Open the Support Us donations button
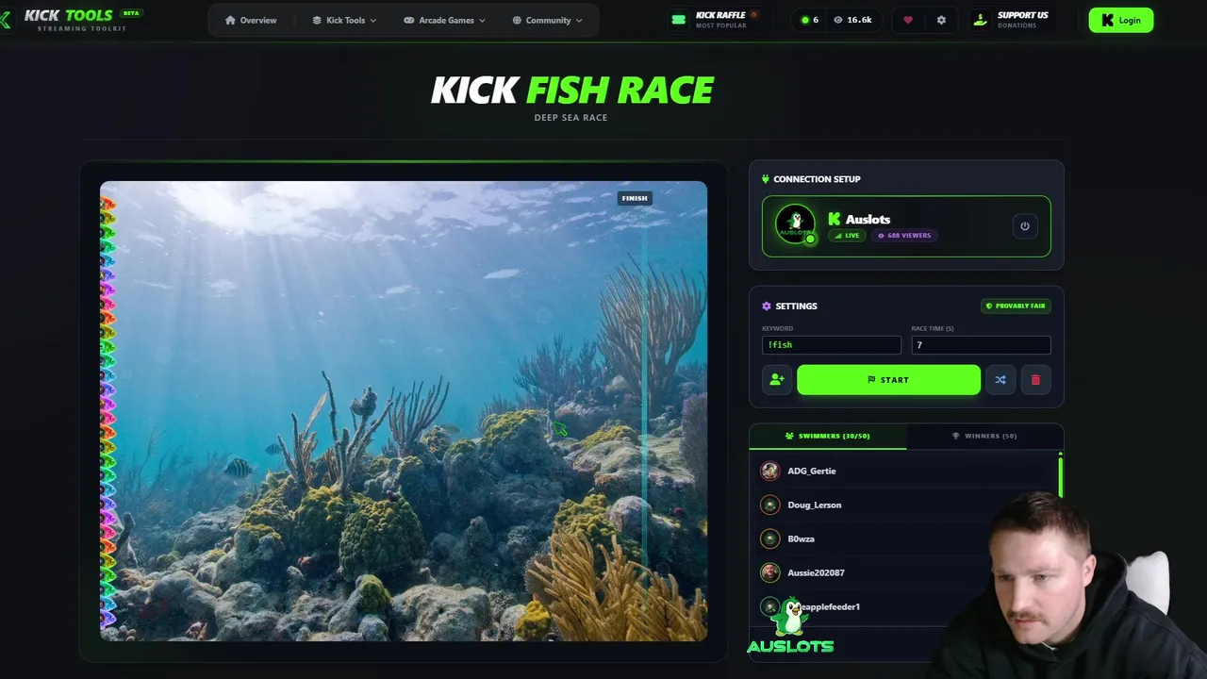 1011,20
